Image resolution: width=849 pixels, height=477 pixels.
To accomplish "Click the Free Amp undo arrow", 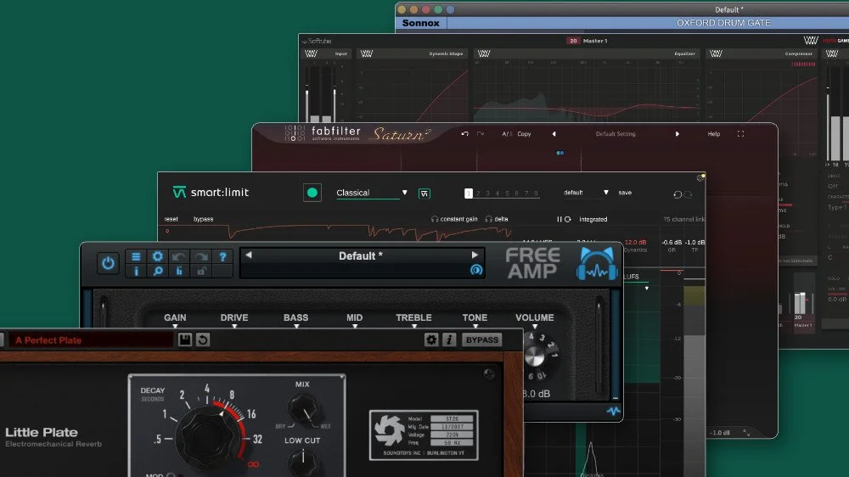I will (179, 256).
